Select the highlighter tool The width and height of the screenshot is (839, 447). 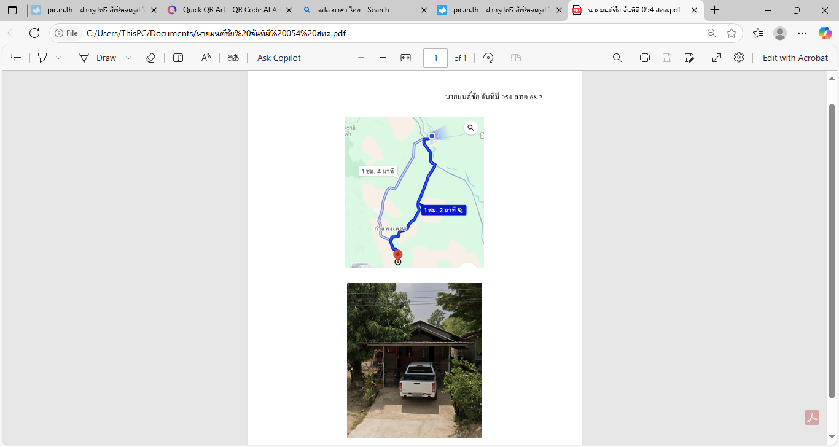tap(42, 57)
